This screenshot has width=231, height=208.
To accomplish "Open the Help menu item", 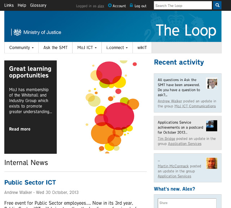I will (x=22, y=5).
